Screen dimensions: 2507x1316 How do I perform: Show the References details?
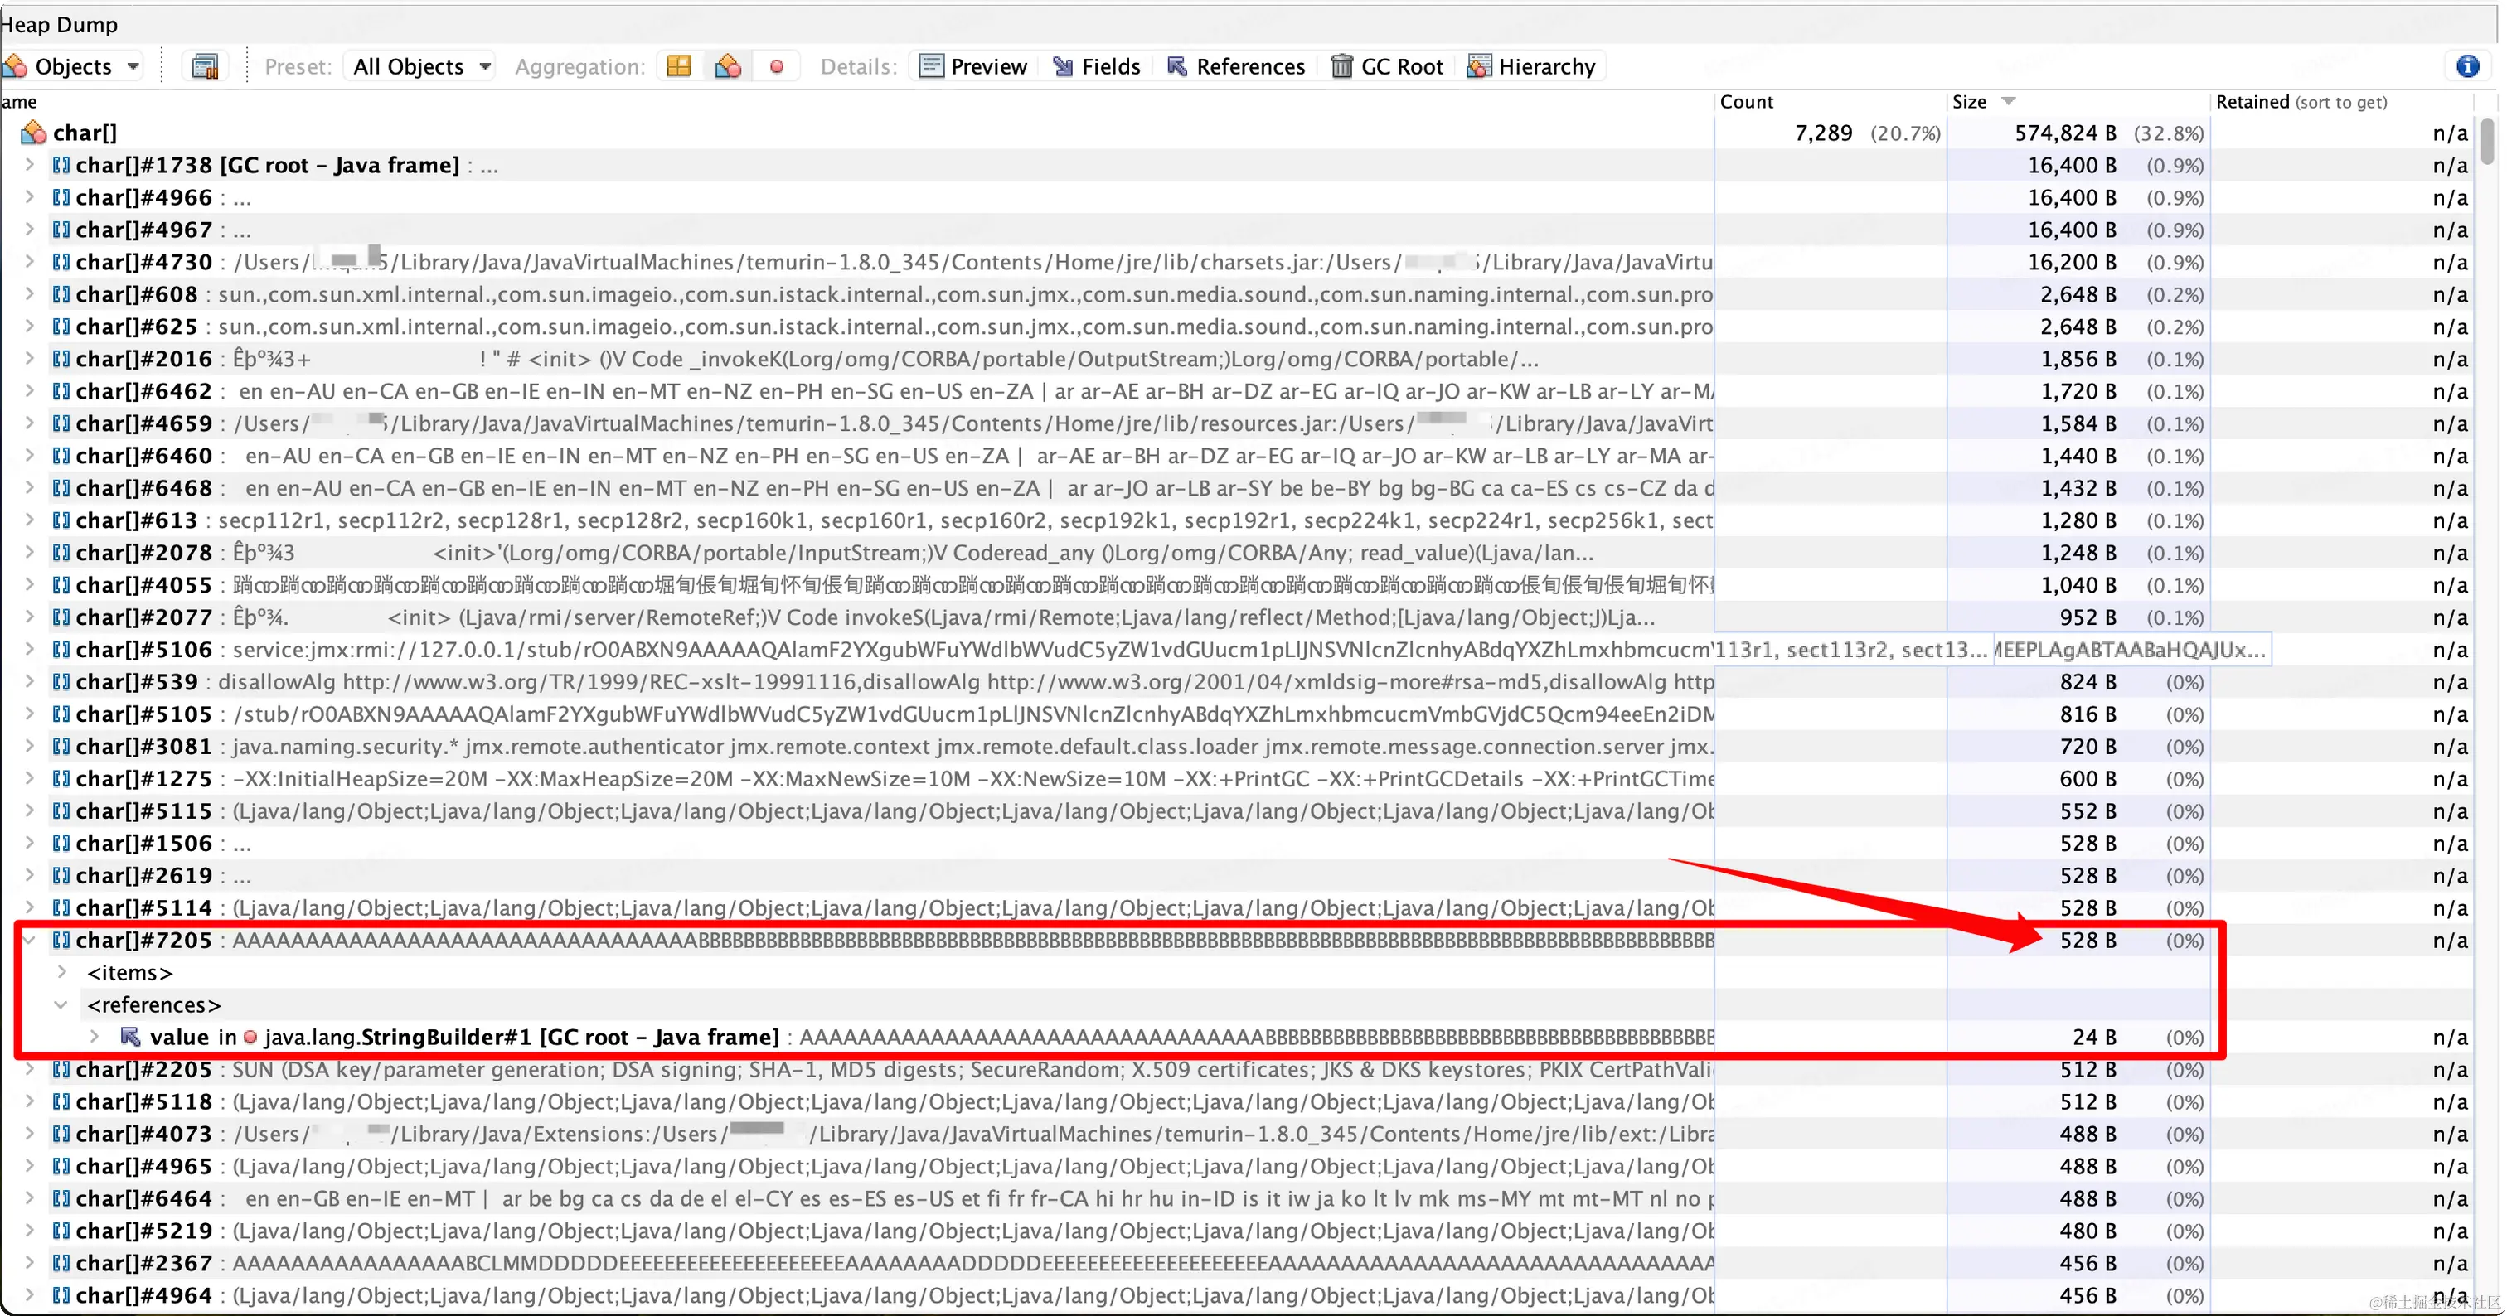click(x=1236, y=66)
